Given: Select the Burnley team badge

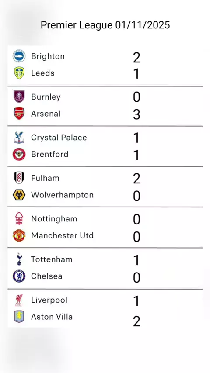Looking at the screenshot, I should click(x=19, y=97).
